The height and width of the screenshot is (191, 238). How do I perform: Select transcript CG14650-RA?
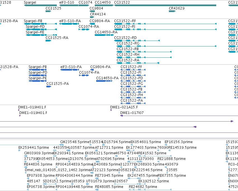coord(106,32)
